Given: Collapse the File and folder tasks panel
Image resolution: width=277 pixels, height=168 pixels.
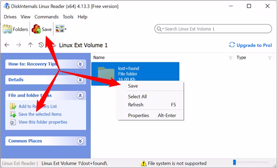Looking at the screenshot, I should (80, 96).
